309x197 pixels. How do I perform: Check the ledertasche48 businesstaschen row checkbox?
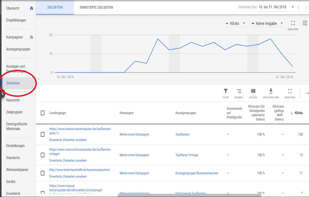(43, 173)
